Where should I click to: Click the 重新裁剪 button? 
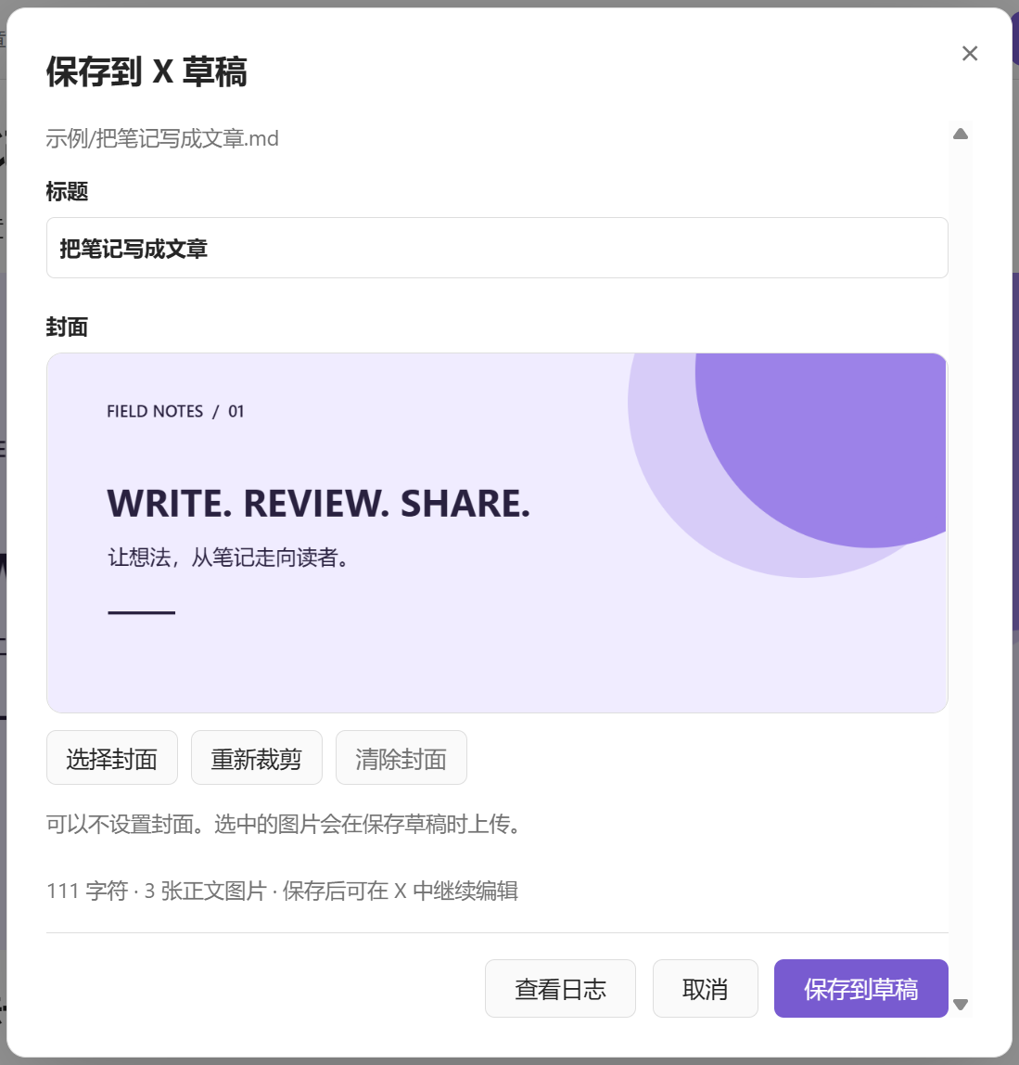(257, 758)
